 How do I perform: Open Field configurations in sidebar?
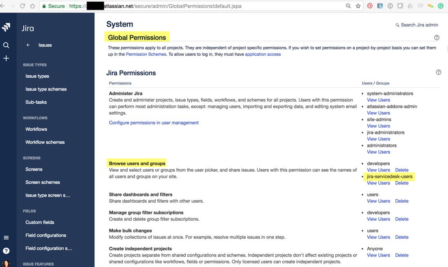[46, 235]
